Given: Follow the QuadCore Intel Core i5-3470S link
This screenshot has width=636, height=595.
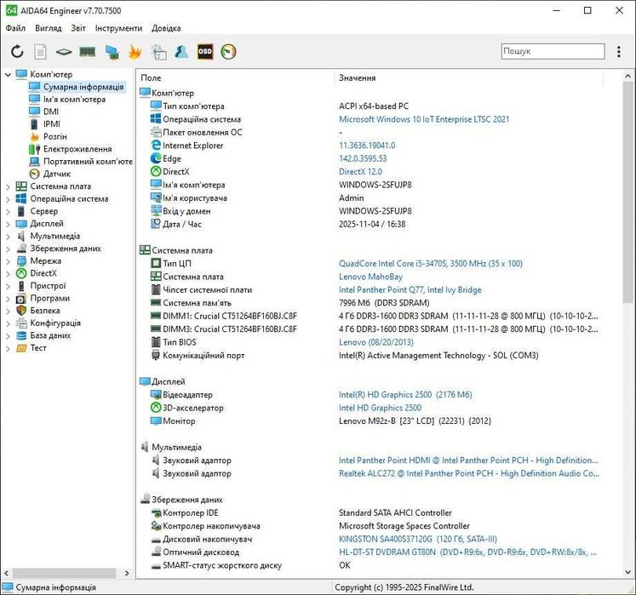Looking at the screenshot, I should click(x=431, y=263).
